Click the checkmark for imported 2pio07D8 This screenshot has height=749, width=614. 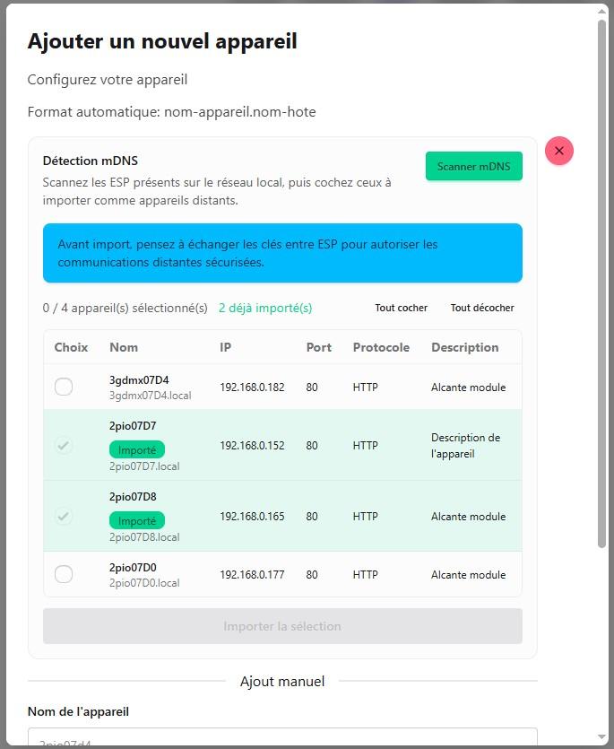(64, 516)
